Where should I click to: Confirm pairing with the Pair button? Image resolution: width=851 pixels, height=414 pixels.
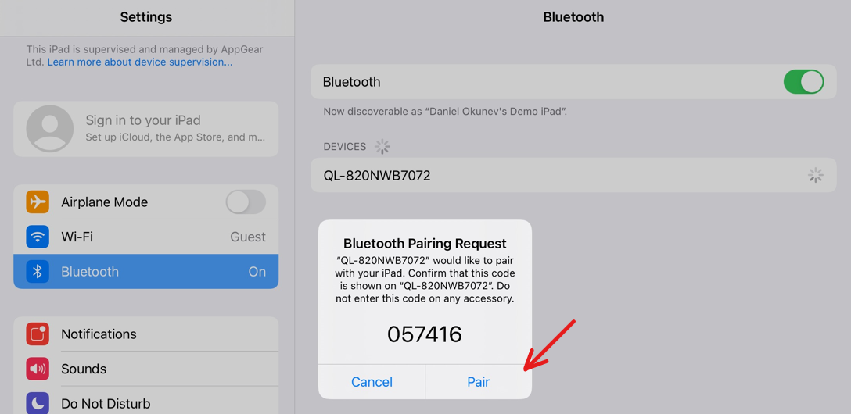pyautogui.click(x=479, y=382)
